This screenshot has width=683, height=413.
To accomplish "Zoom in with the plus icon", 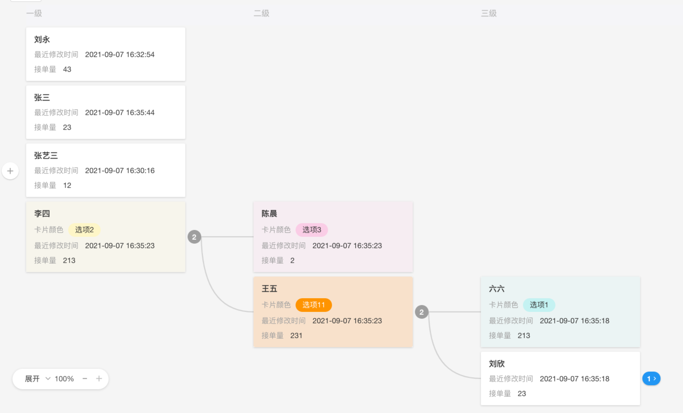I will 99,378.
